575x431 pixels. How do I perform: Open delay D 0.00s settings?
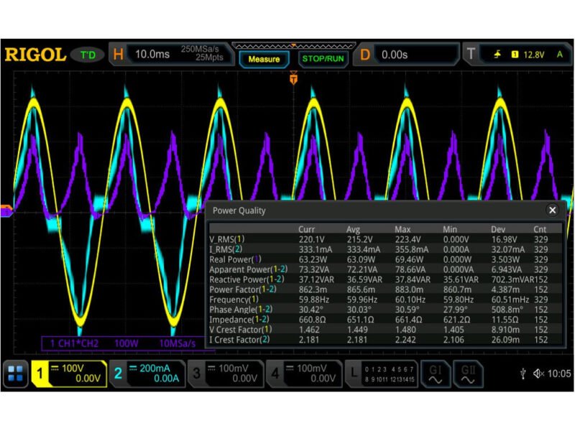(405, 55)
